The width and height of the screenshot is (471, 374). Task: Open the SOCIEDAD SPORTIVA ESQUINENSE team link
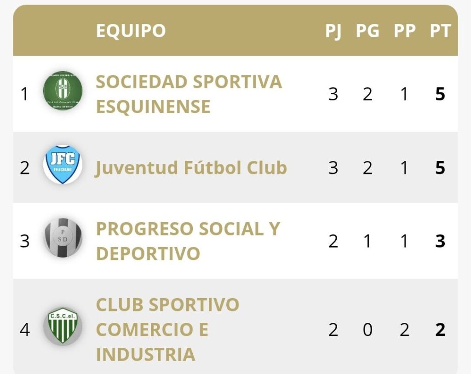189,94
